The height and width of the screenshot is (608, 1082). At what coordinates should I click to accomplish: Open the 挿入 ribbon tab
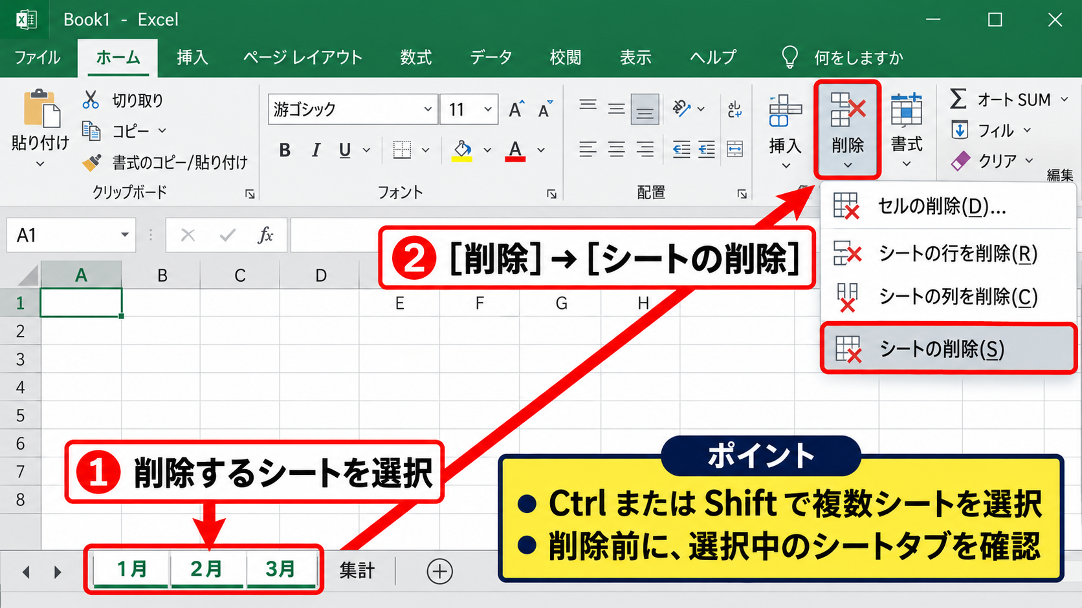[x=192, y=58]
